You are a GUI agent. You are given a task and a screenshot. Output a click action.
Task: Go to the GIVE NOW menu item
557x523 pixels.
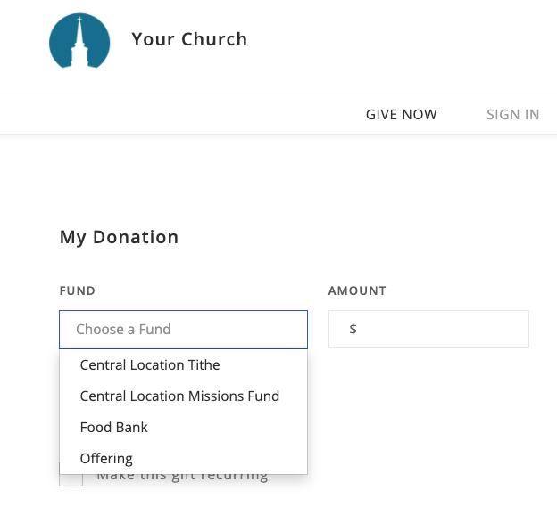(402, 115)
